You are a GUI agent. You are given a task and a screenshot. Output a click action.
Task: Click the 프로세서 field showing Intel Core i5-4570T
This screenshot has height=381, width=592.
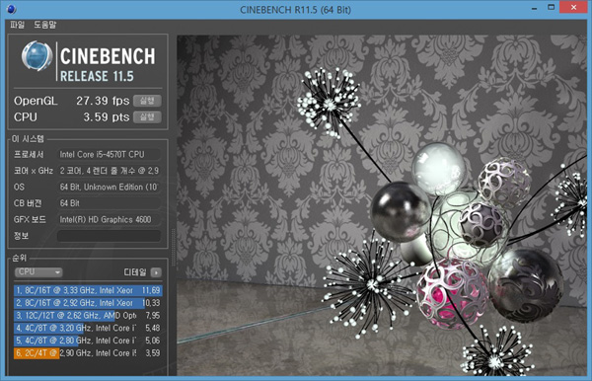110,154
